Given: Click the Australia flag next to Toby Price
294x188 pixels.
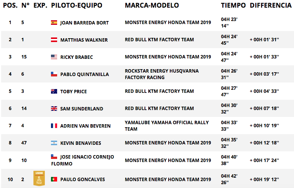Looking at the screenshot, I should pos(54,91).
